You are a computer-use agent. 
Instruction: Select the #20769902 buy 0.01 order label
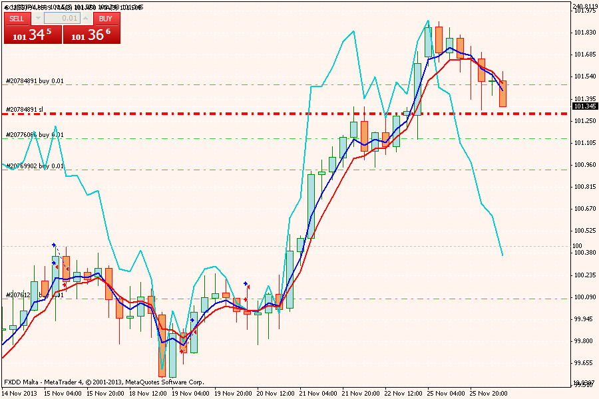point(35,166)
